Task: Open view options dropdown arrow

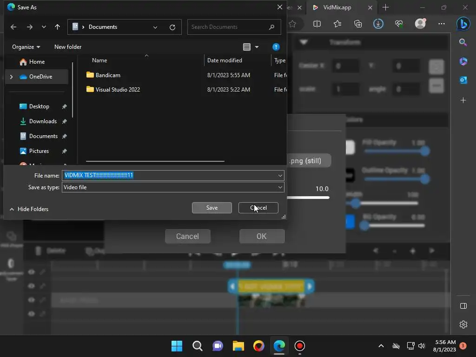Action: click(257, 47)
